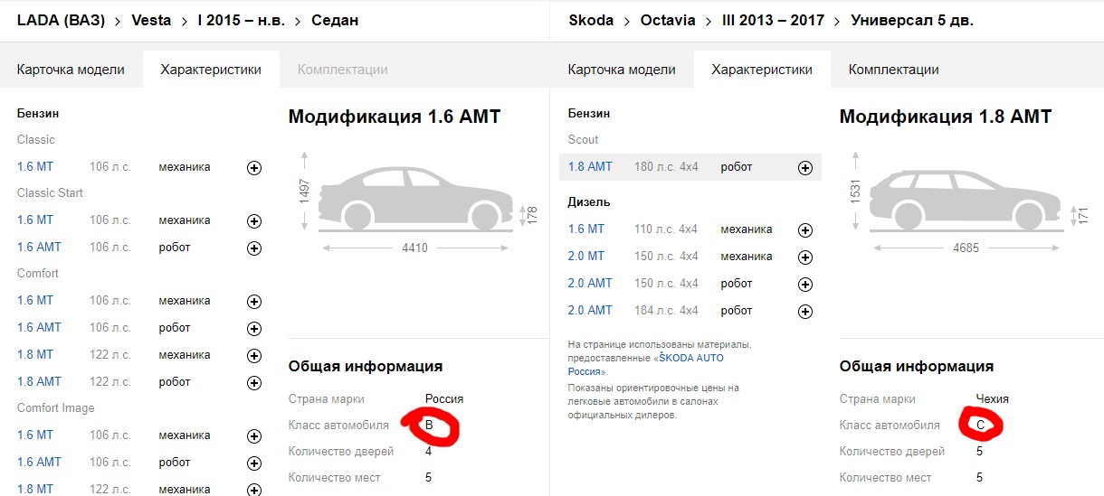Image resolution: width=1104 pixels, height=496 pixels.
Task: Open Карточка модели tab on LADA Vesta page
Action: click(x=71, y=70)
